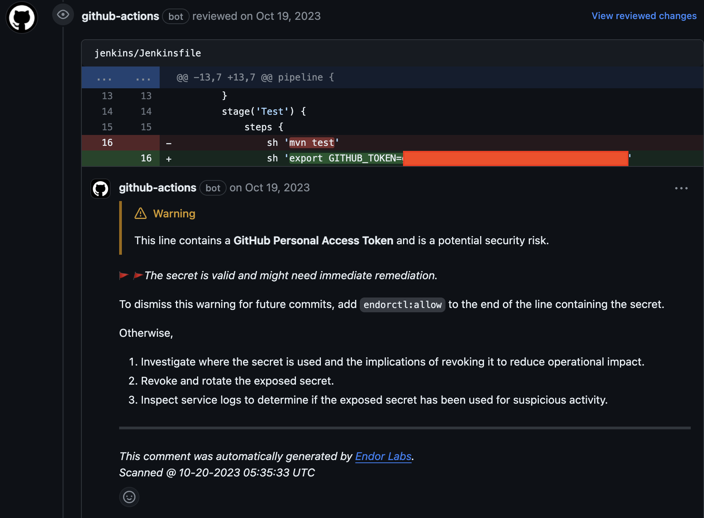The width and height of the screenshot is (704, 518).
Task: Click the 'reviewed on Oct 19, 2023' timestamp
Action: pos(257,16)
